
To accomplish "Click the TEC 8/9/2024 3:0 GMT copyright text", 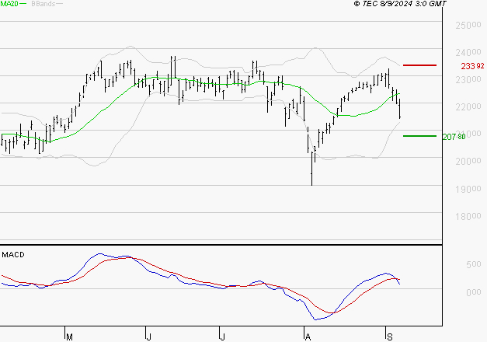I will coord(400,4).
